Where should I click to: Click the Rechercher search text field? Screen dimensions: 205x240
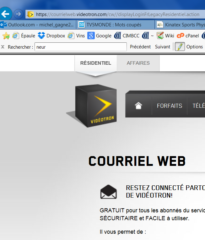coord(80,47)
